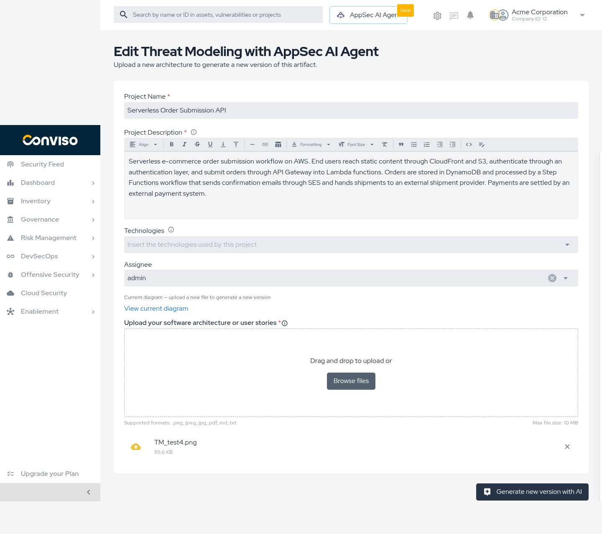Viewport: 602px width, 534px height.
Task: Click the info icon beside Technologies
Action: [x=171, y=230]
